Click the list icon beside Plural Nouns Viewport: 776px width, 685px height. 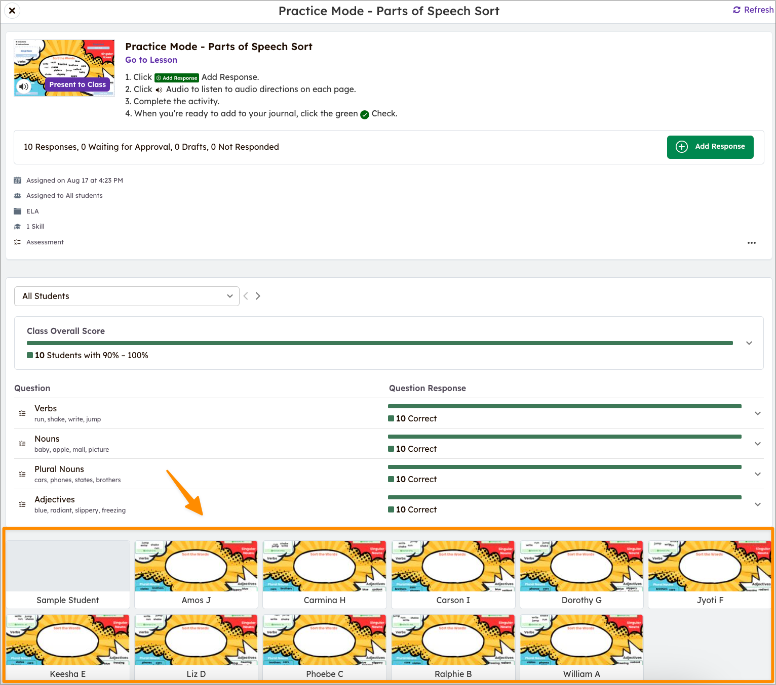[x=22, y=474]
